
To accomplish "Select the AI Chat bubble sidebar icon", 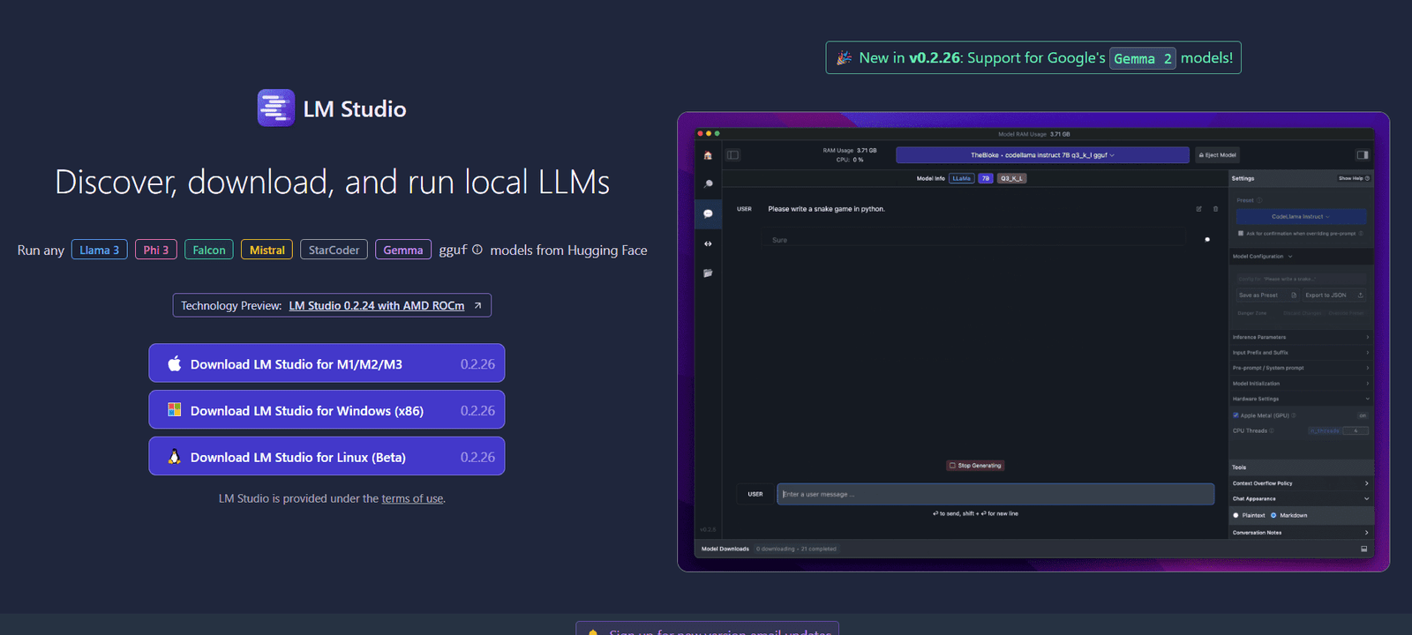I will pos(708,213).
